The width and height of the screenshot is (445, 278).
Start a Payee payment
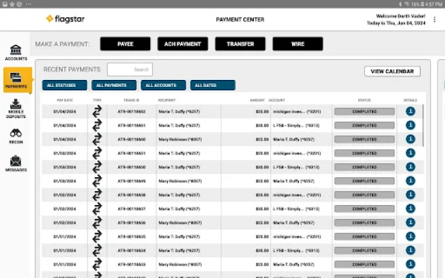tap(125, 44)
